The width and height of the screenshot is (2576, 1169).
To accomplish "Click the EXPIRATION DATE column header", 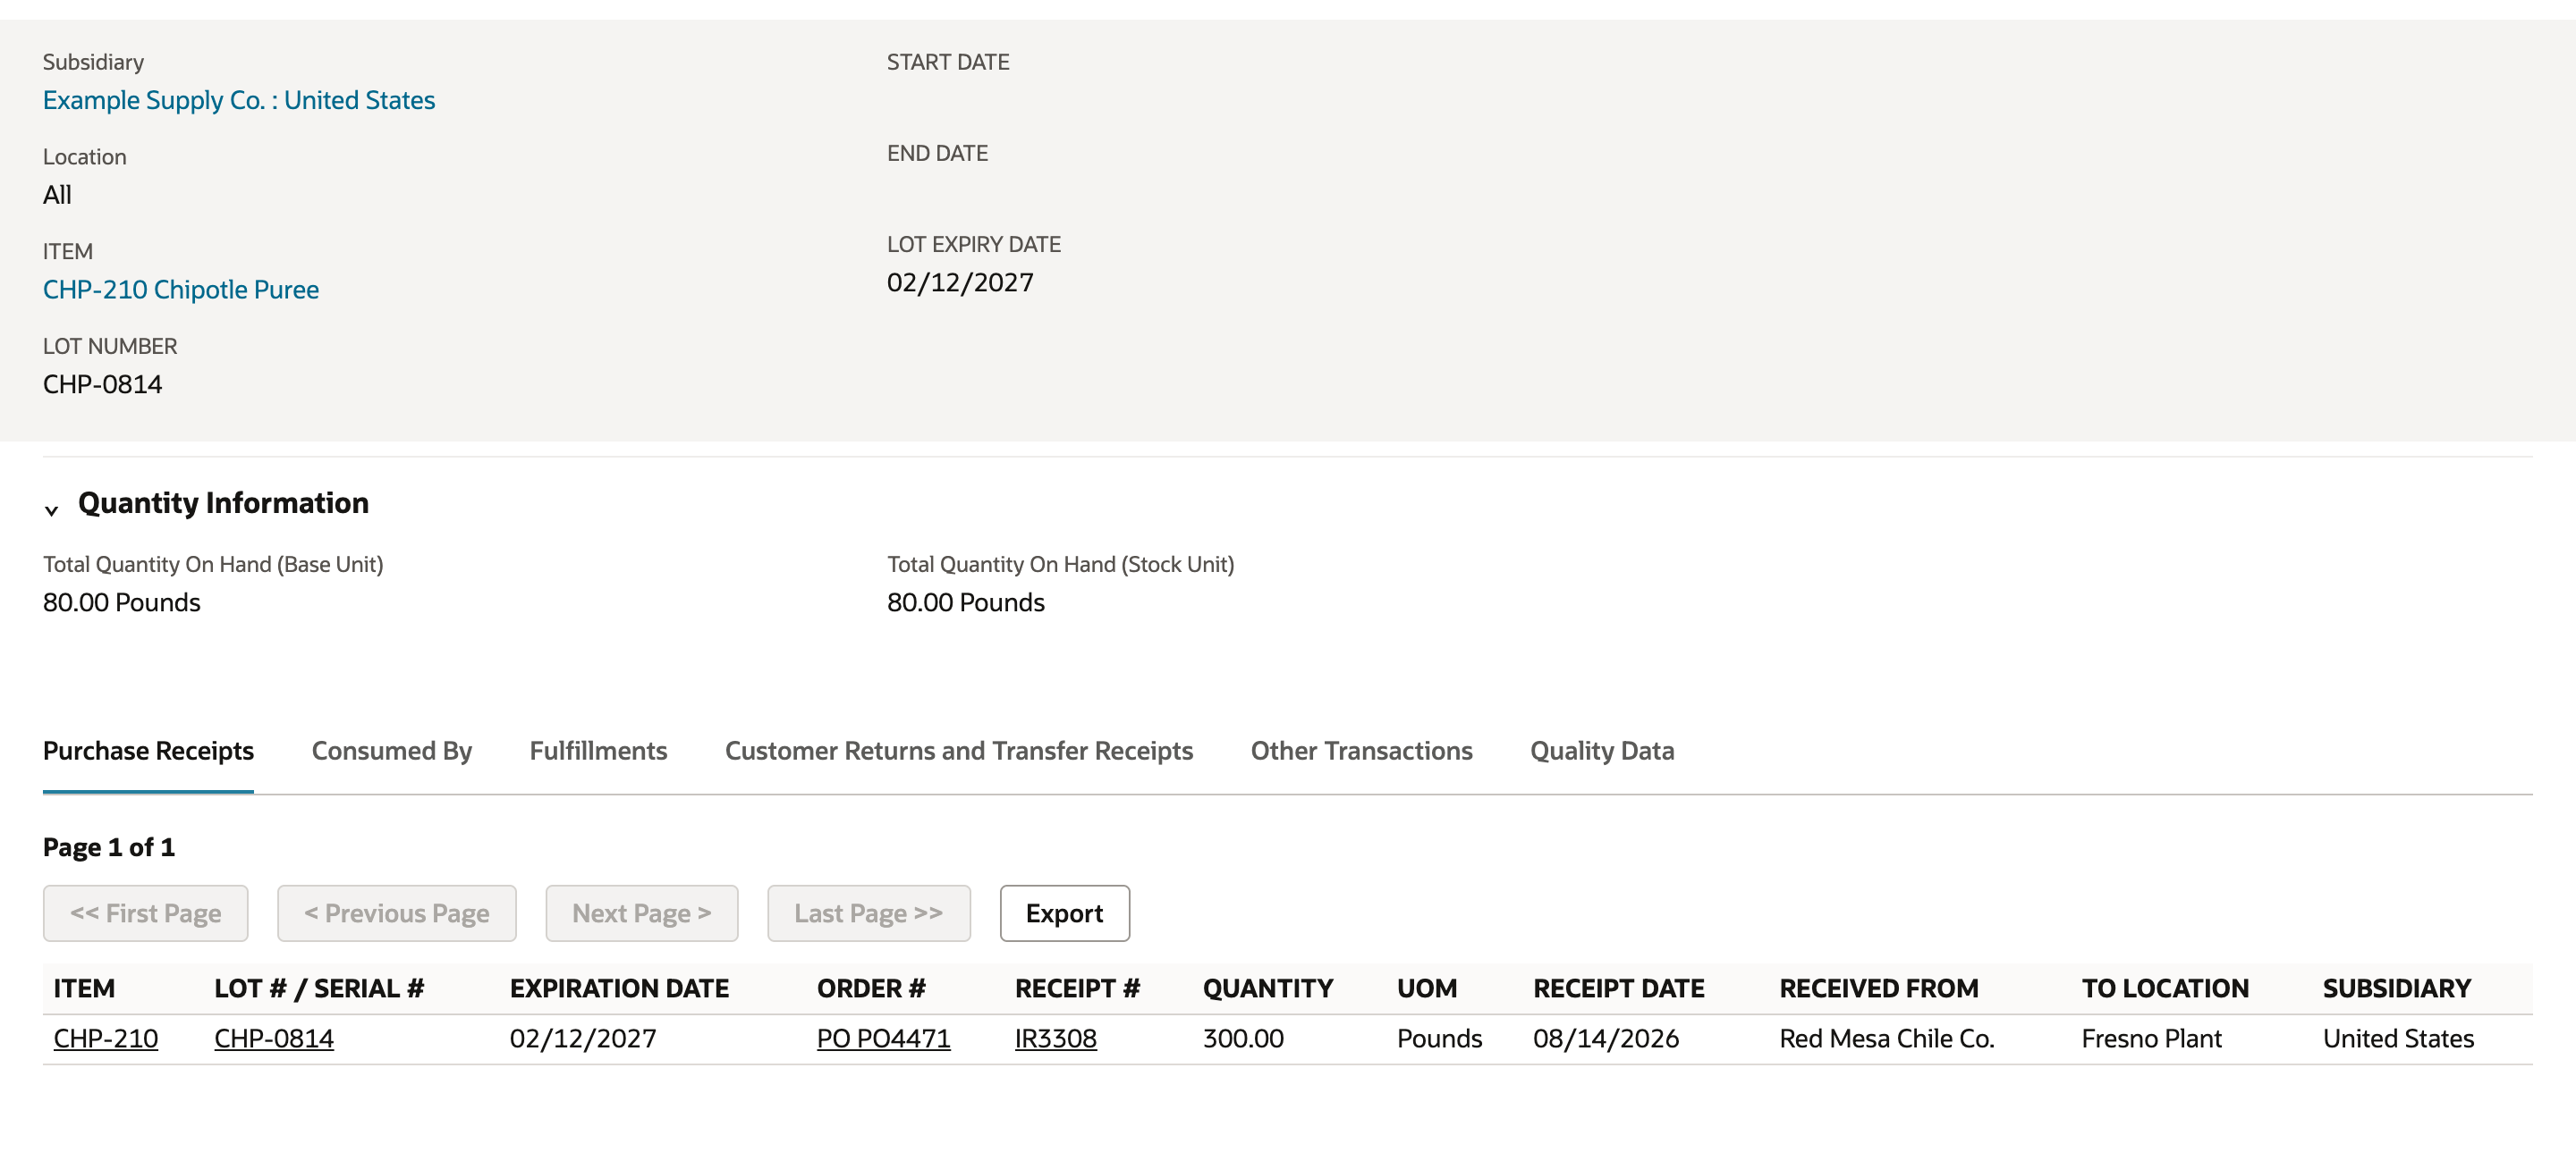I will point(620,989).
